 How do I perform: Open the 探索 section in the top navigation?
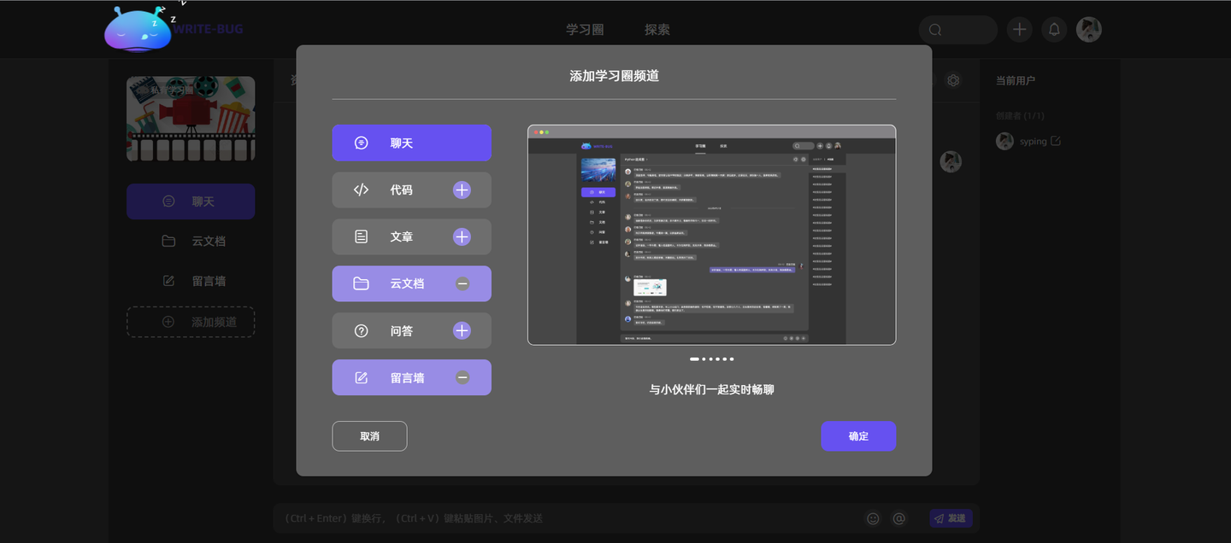pos(657,28)
